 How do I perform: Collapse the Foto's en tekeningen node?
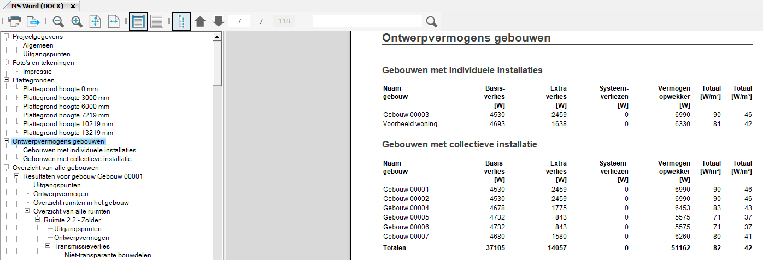point(7,63)
